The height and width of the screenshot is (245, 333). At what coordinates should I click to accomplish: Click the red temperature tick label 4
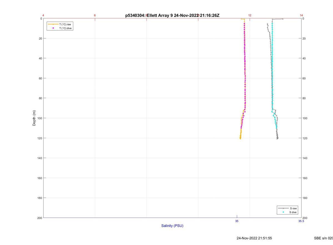43,15
